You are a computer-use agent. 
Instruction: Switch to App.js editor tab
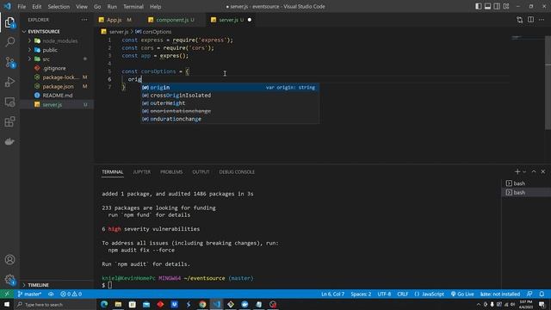(x=115, y=20)
